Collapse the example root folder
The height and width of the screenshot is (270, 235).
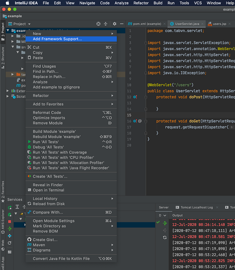(x=8, y=31)
